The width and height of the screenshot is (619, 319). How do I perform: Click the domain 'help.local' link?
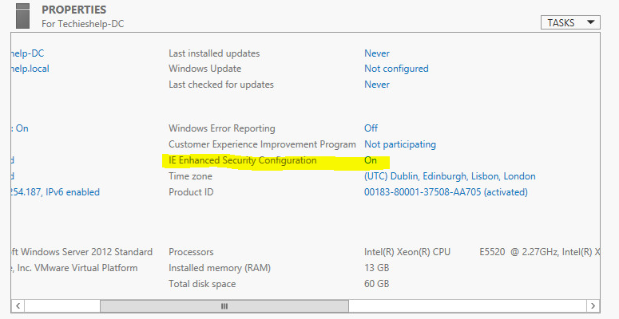(x=30, y=69)
